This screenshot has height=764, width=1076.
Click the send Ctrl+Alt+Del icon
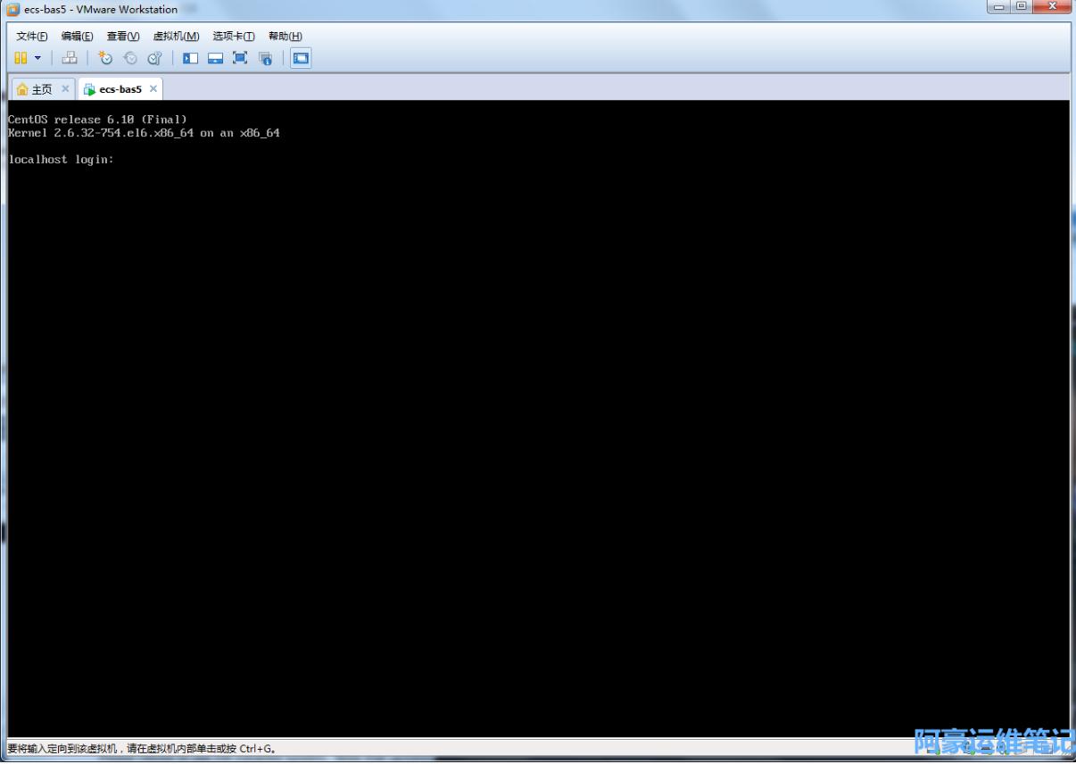(70, 58)
